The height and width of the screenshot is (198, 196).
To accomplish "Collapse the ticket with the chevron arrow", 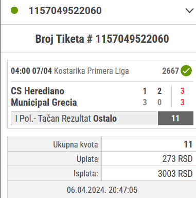I will tap(189, 11).
